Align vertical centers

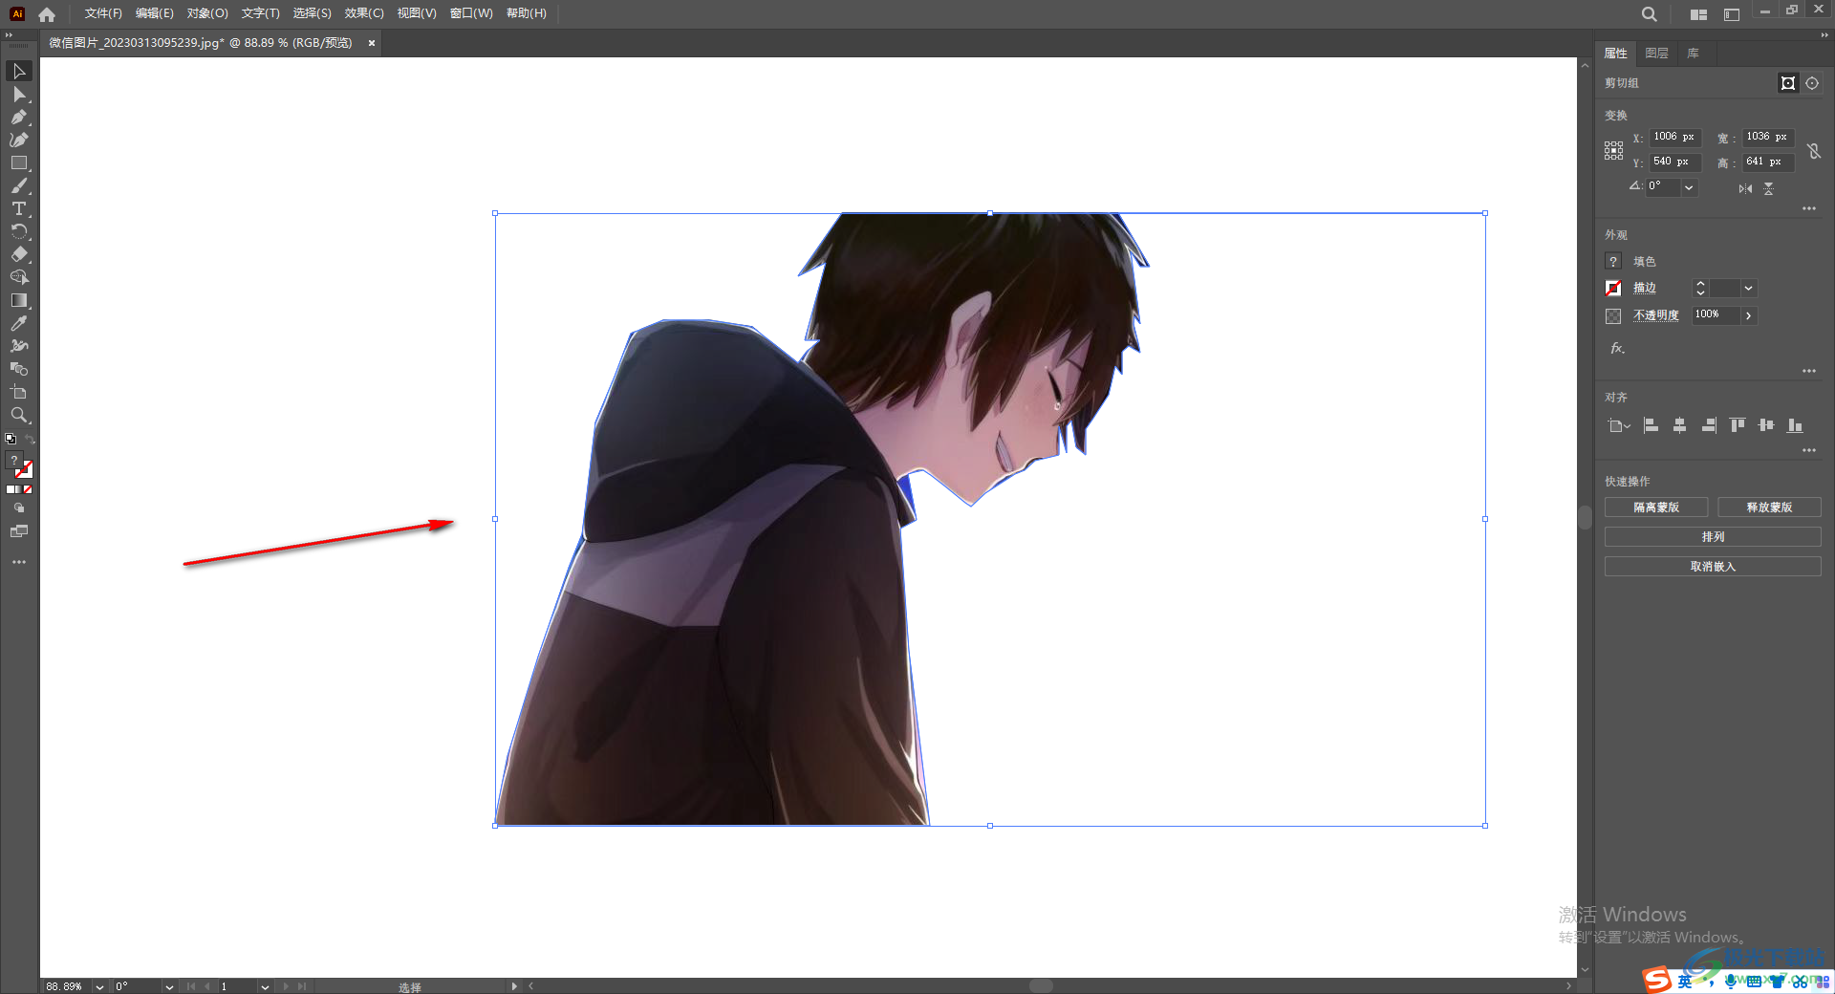1766,425
